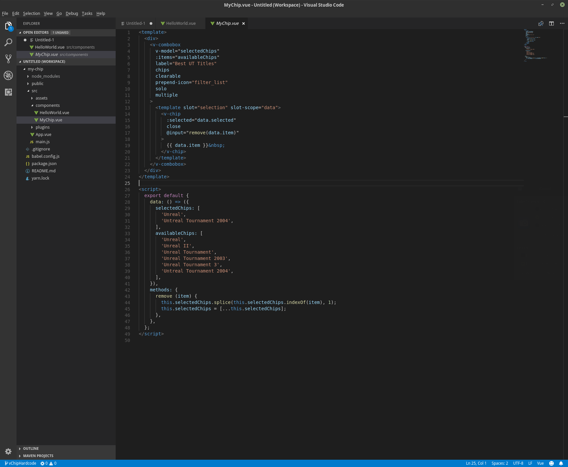
Task: Open the Extensions view icon
Action: [8, 92]
